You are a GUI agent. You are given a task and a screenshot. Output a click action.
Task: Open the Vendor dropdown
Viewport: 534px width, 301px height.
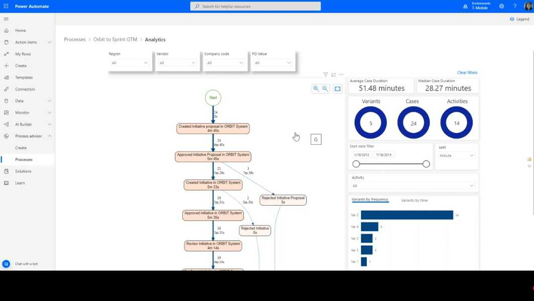177,63
